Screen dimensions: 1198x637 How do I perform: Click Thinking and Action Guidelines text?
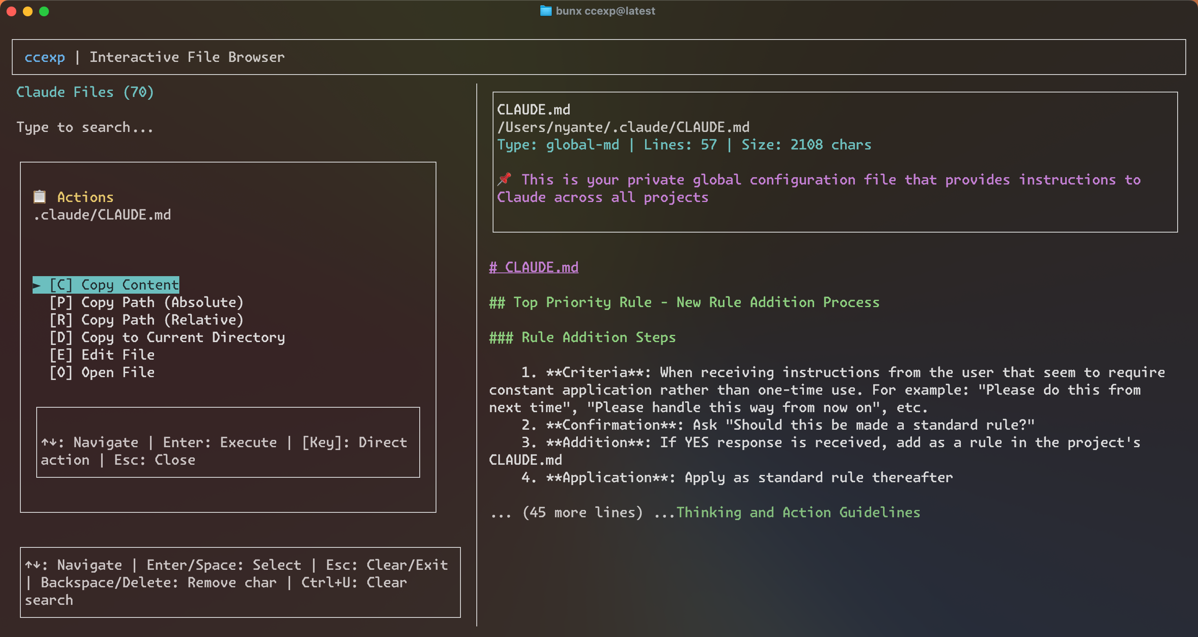point(798,512)
